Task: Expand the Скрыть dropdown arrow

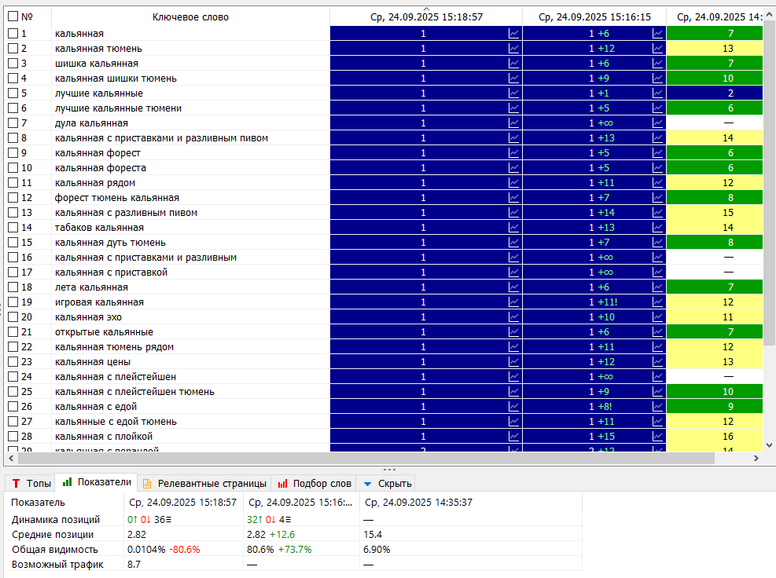Action: click(x=367, y=484)
